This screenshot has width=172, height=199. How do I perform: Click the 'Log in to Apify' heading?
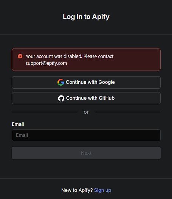[86, 17]
